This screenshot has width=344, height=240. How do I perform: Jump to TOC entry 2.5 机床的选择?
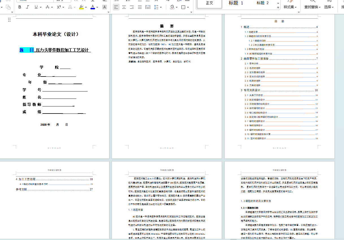click(281, 81)
